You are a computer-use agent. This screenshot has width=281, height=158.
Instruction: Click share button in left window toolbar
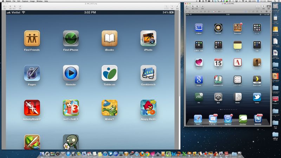pyautogui.click(x=20, y=6)
